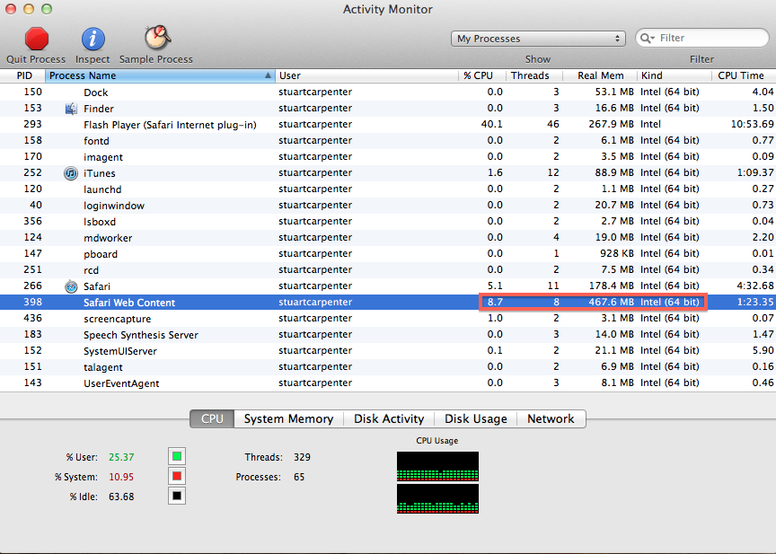Image resolution: width=776 pixels, height=554 pixels.
Task: Click the green % User color swatch
Action: 176,456
